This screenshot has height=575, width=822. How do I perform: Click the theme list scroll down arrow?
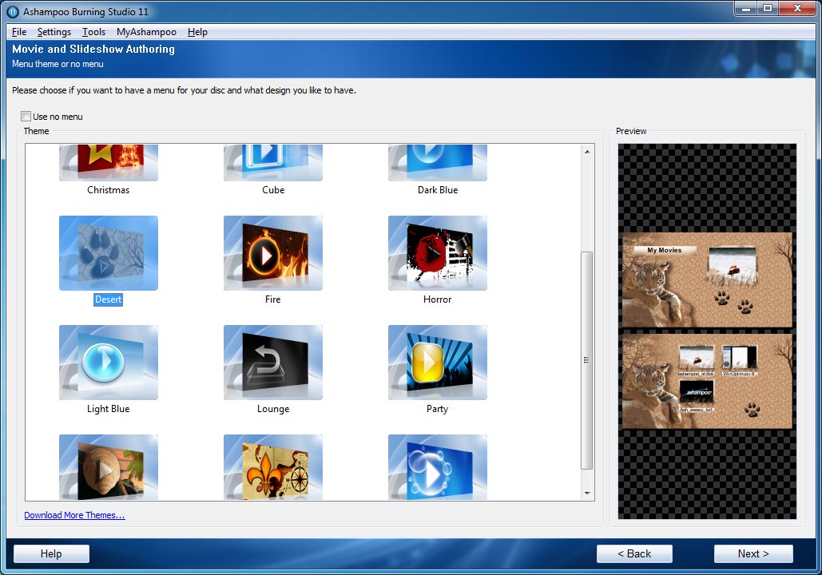tap(587, 494)
